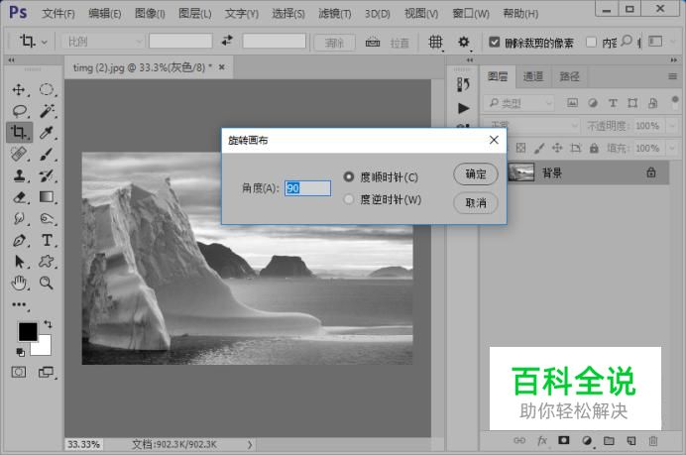The width and height of the screenshot is (686, 455).
Task: Select counterclockwise rotation radio button
Action: click(349, 199)
